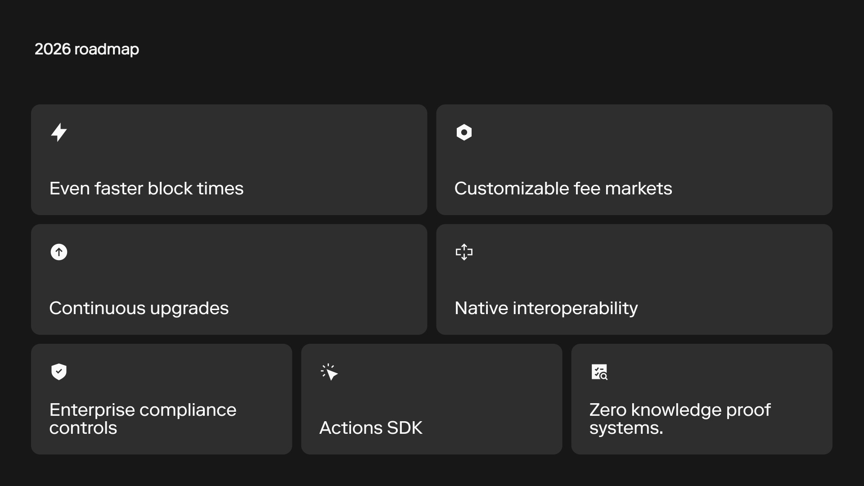Click the cursor click icon
This screenshot has height=486, width=864.
point(329,372)
